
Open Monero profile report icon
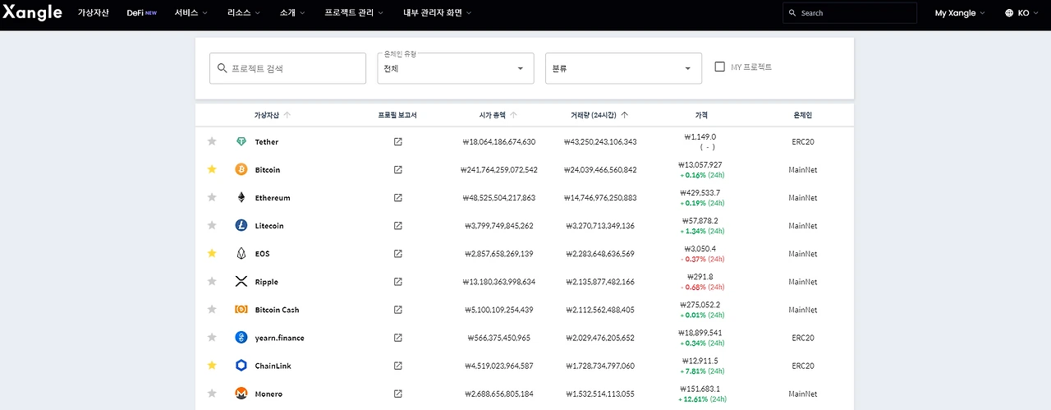[397, 394]
